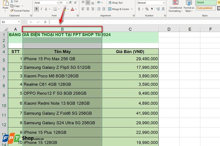Select the Top Align icon
The height and width of the screenshot is (146, 220).
[83, 2]
